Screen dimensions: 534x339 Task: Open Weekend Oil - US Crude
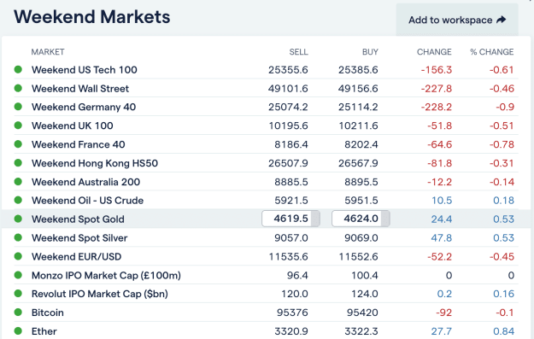[87, 200]
